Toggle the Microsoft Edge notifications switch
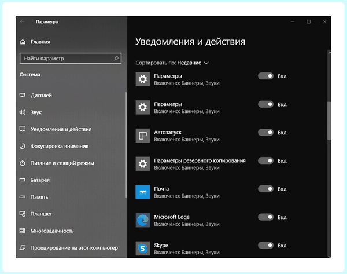Viewport: 347px width, 274px height. [266, 217]
